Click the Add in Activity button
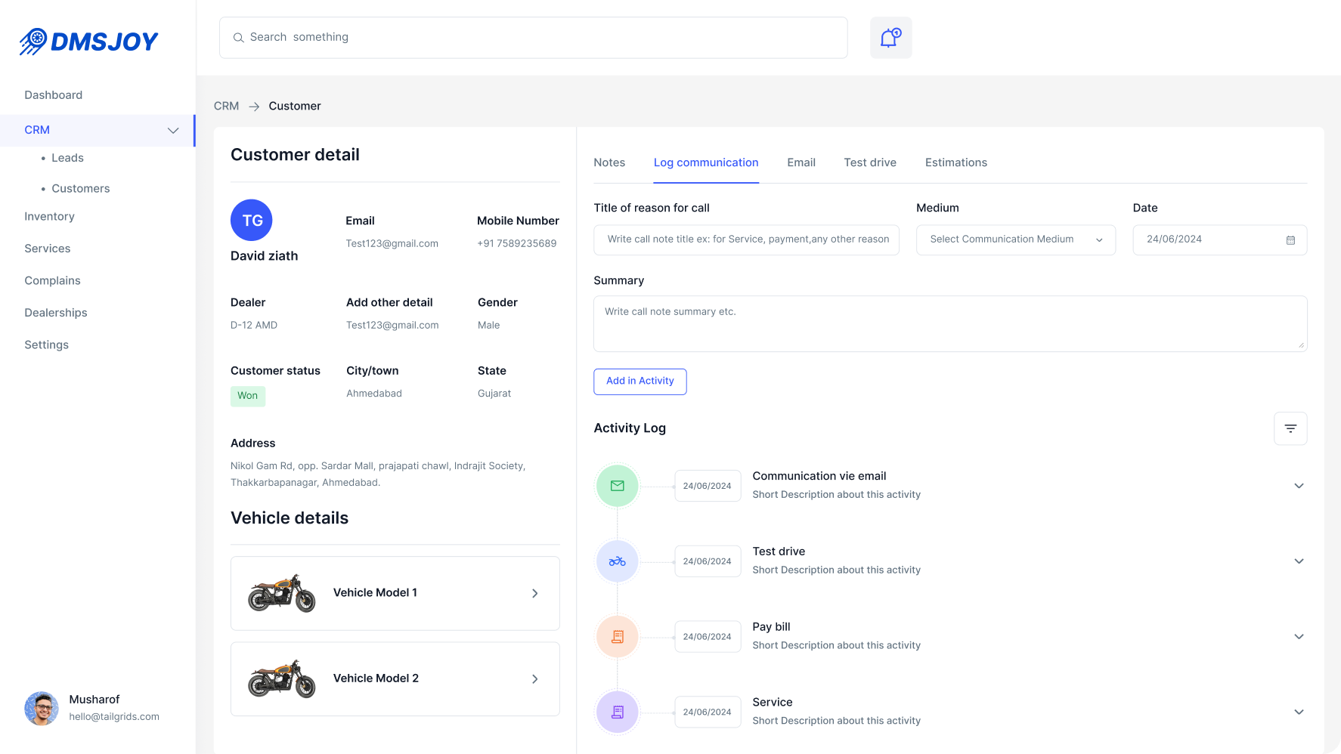1341x754 pixels. pos(640,382)
